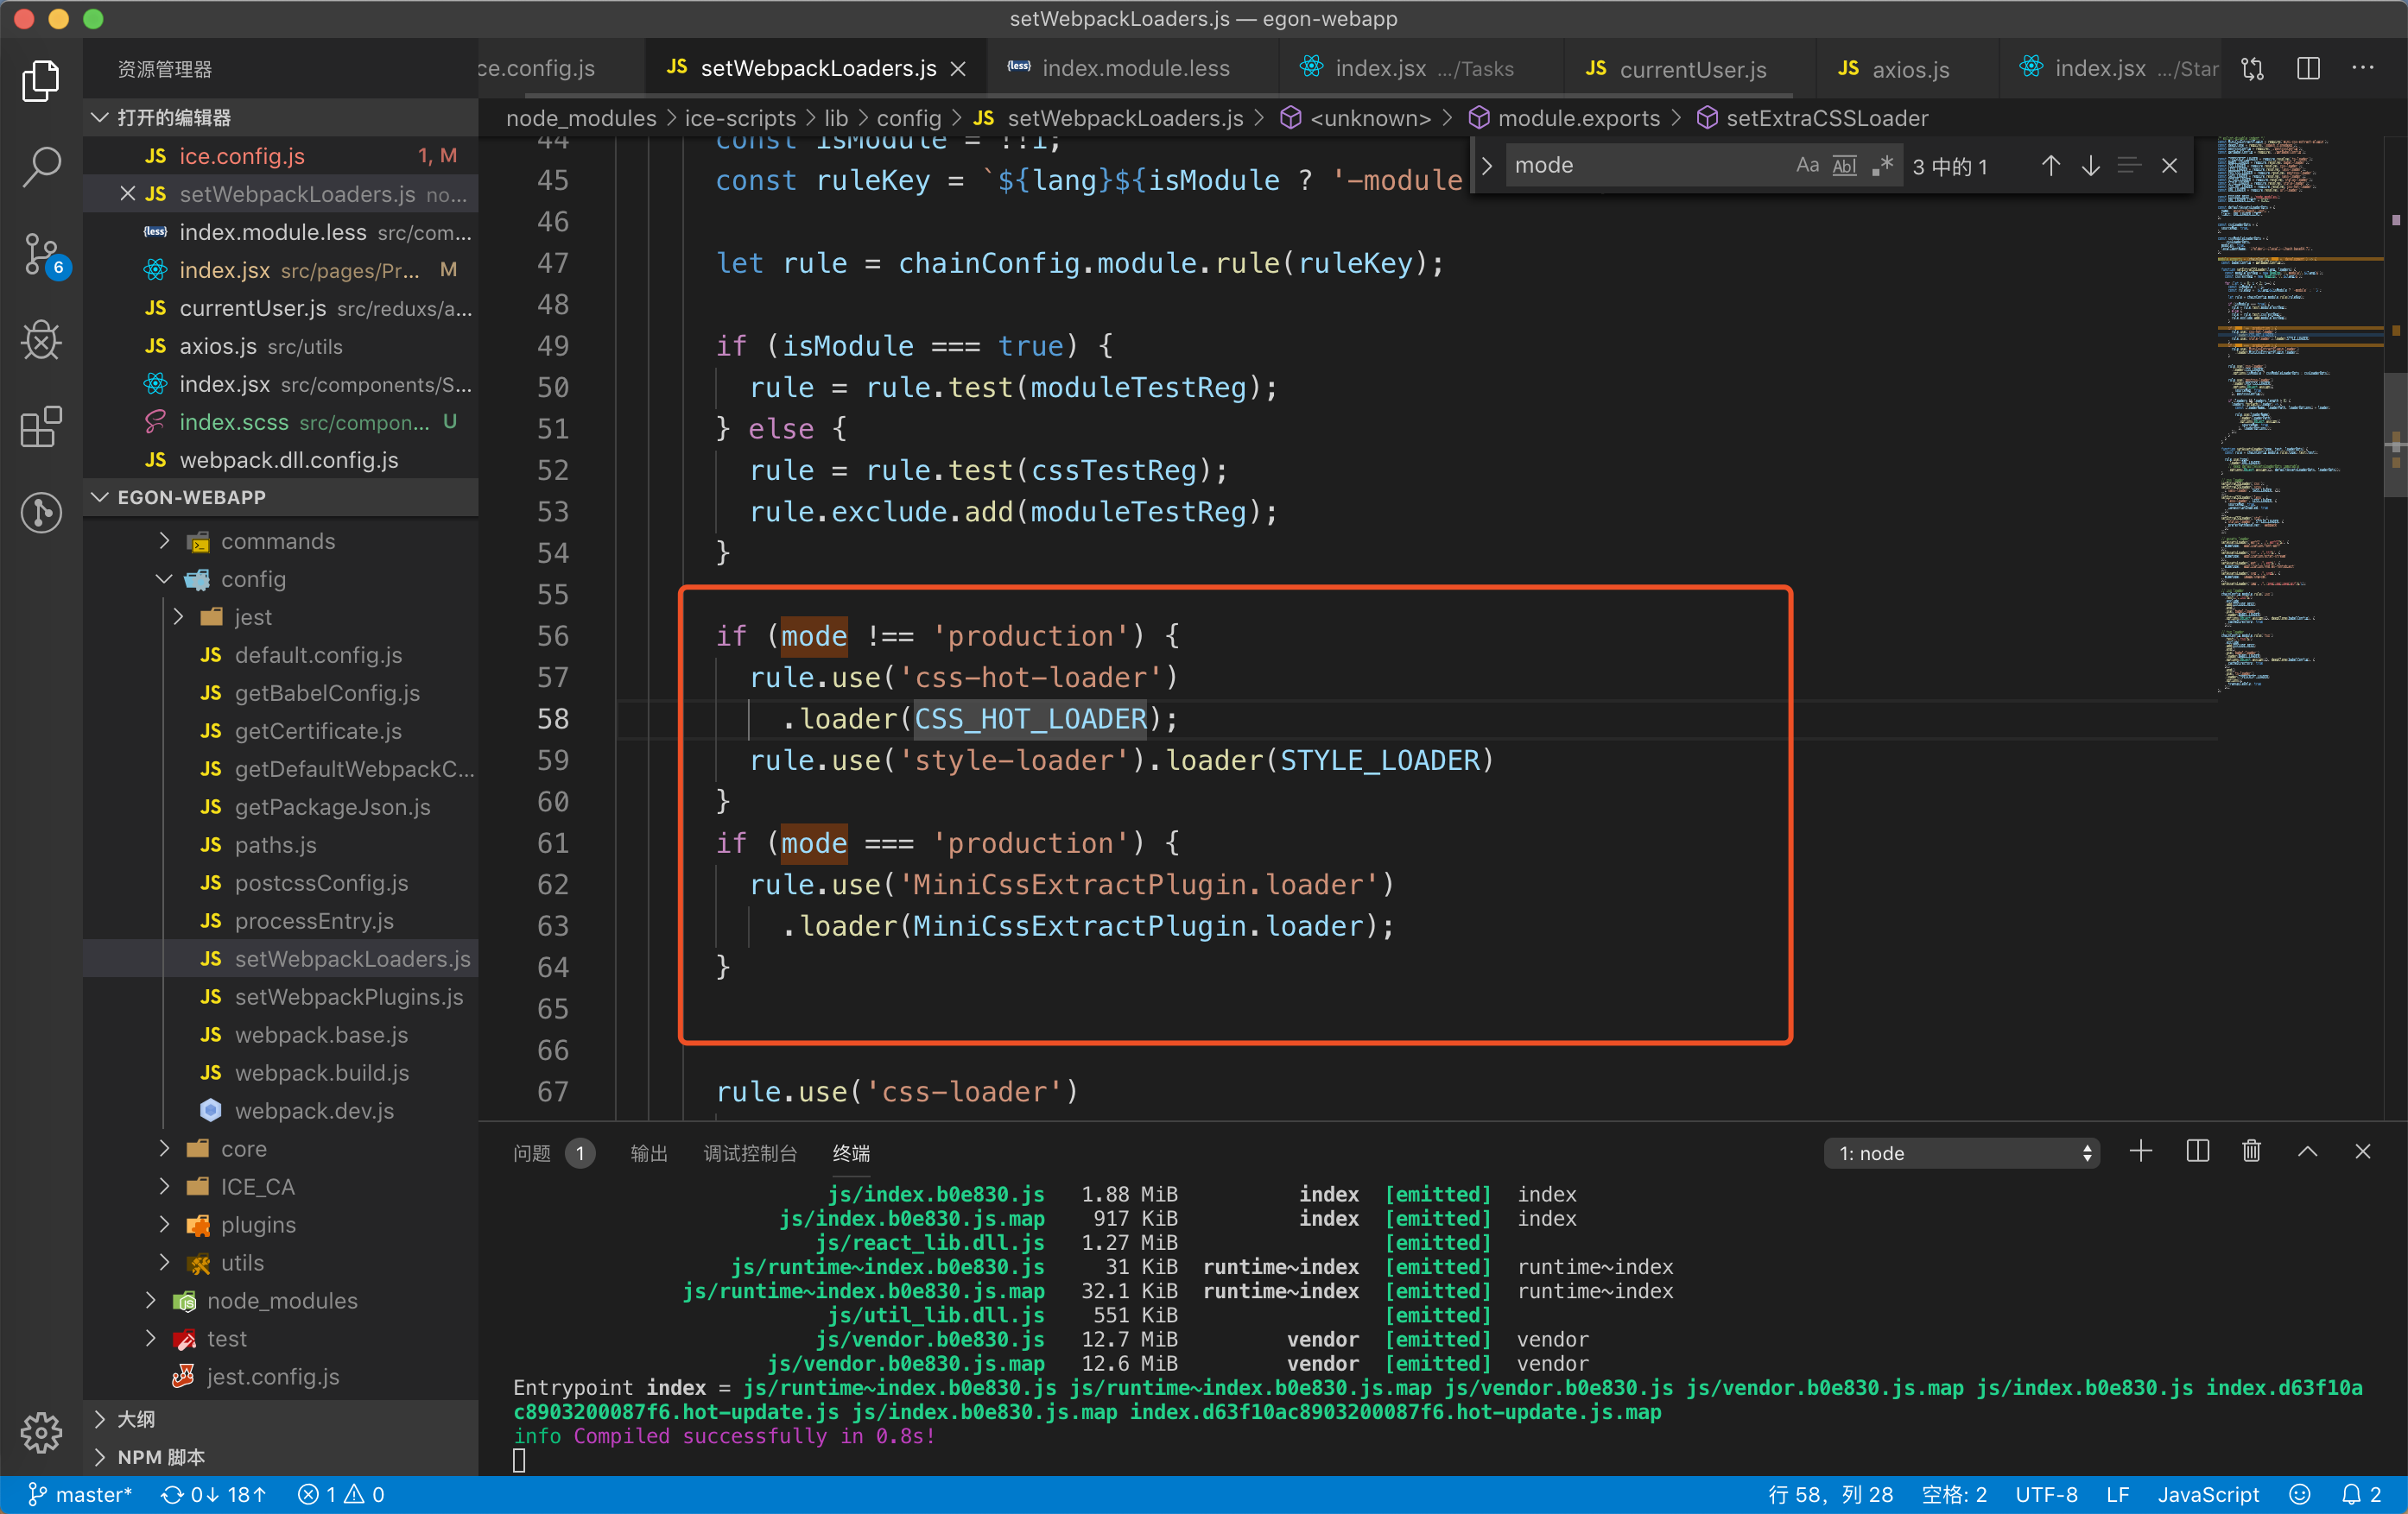Open the Search view in the activity bar
Screen dimensions: 2408x1514
point(41,168)
